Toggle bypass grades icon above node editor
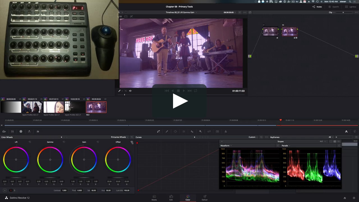 250,12
